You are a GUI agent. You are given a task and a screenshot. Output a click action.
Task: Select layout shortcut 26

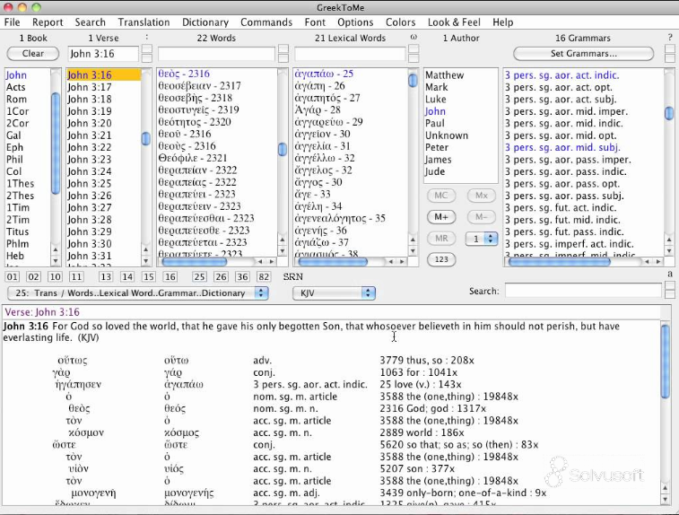221,276
